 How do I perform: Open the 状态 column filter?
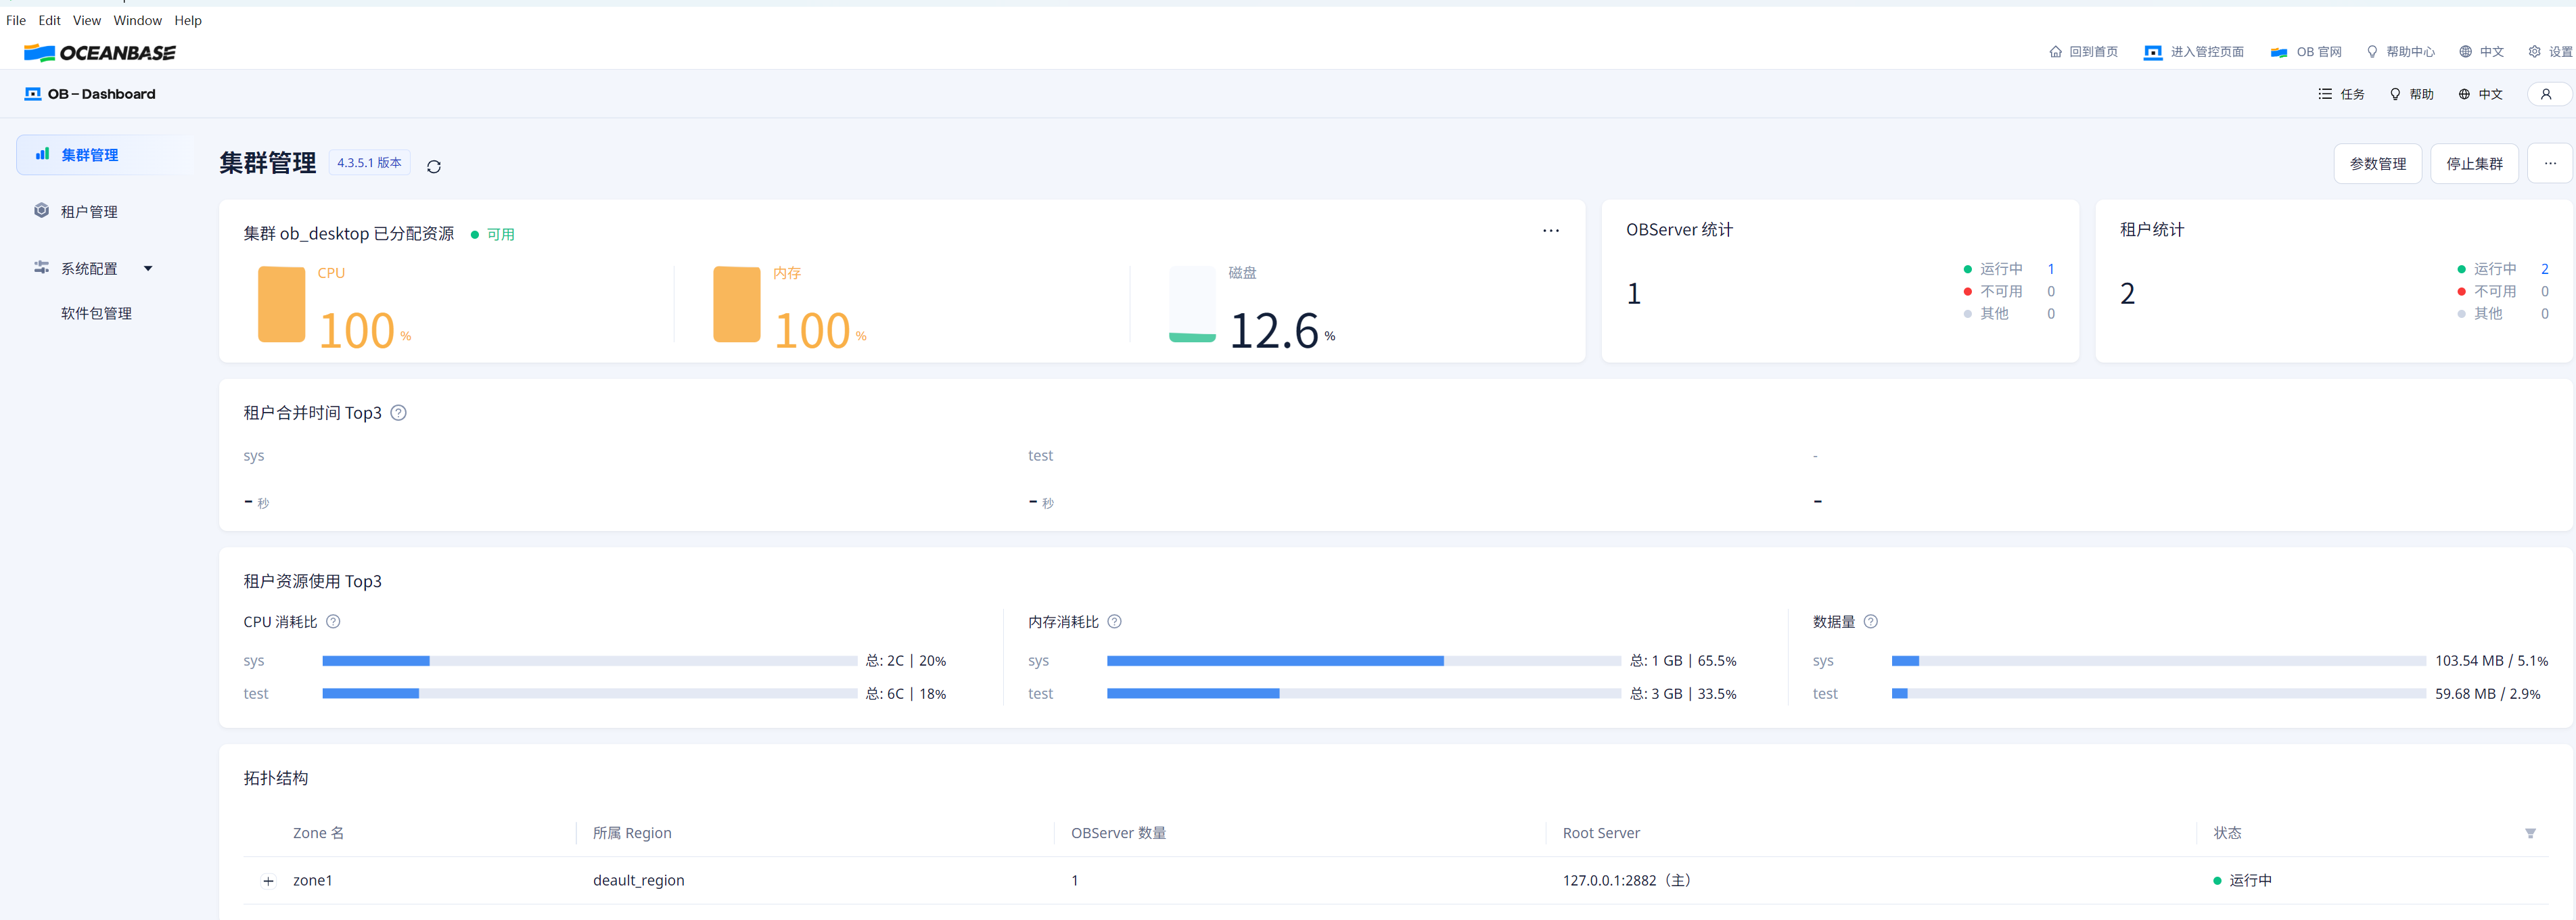coord(2529,833)
